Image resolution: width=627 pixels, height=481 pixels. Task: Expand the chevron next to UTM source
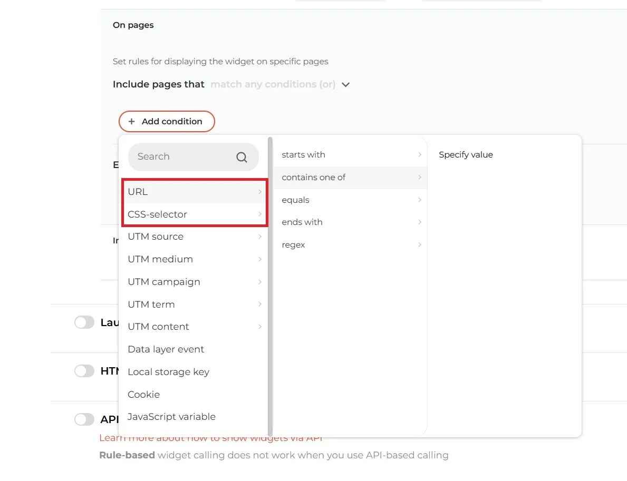click(260, 237)
